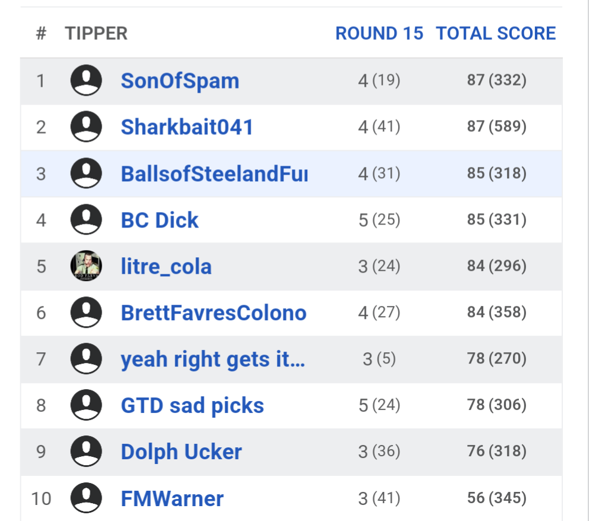Click the avatar for BallsofSteelandFur
Image resolution: width=589 pixels, height=521 pixels.
86,173
